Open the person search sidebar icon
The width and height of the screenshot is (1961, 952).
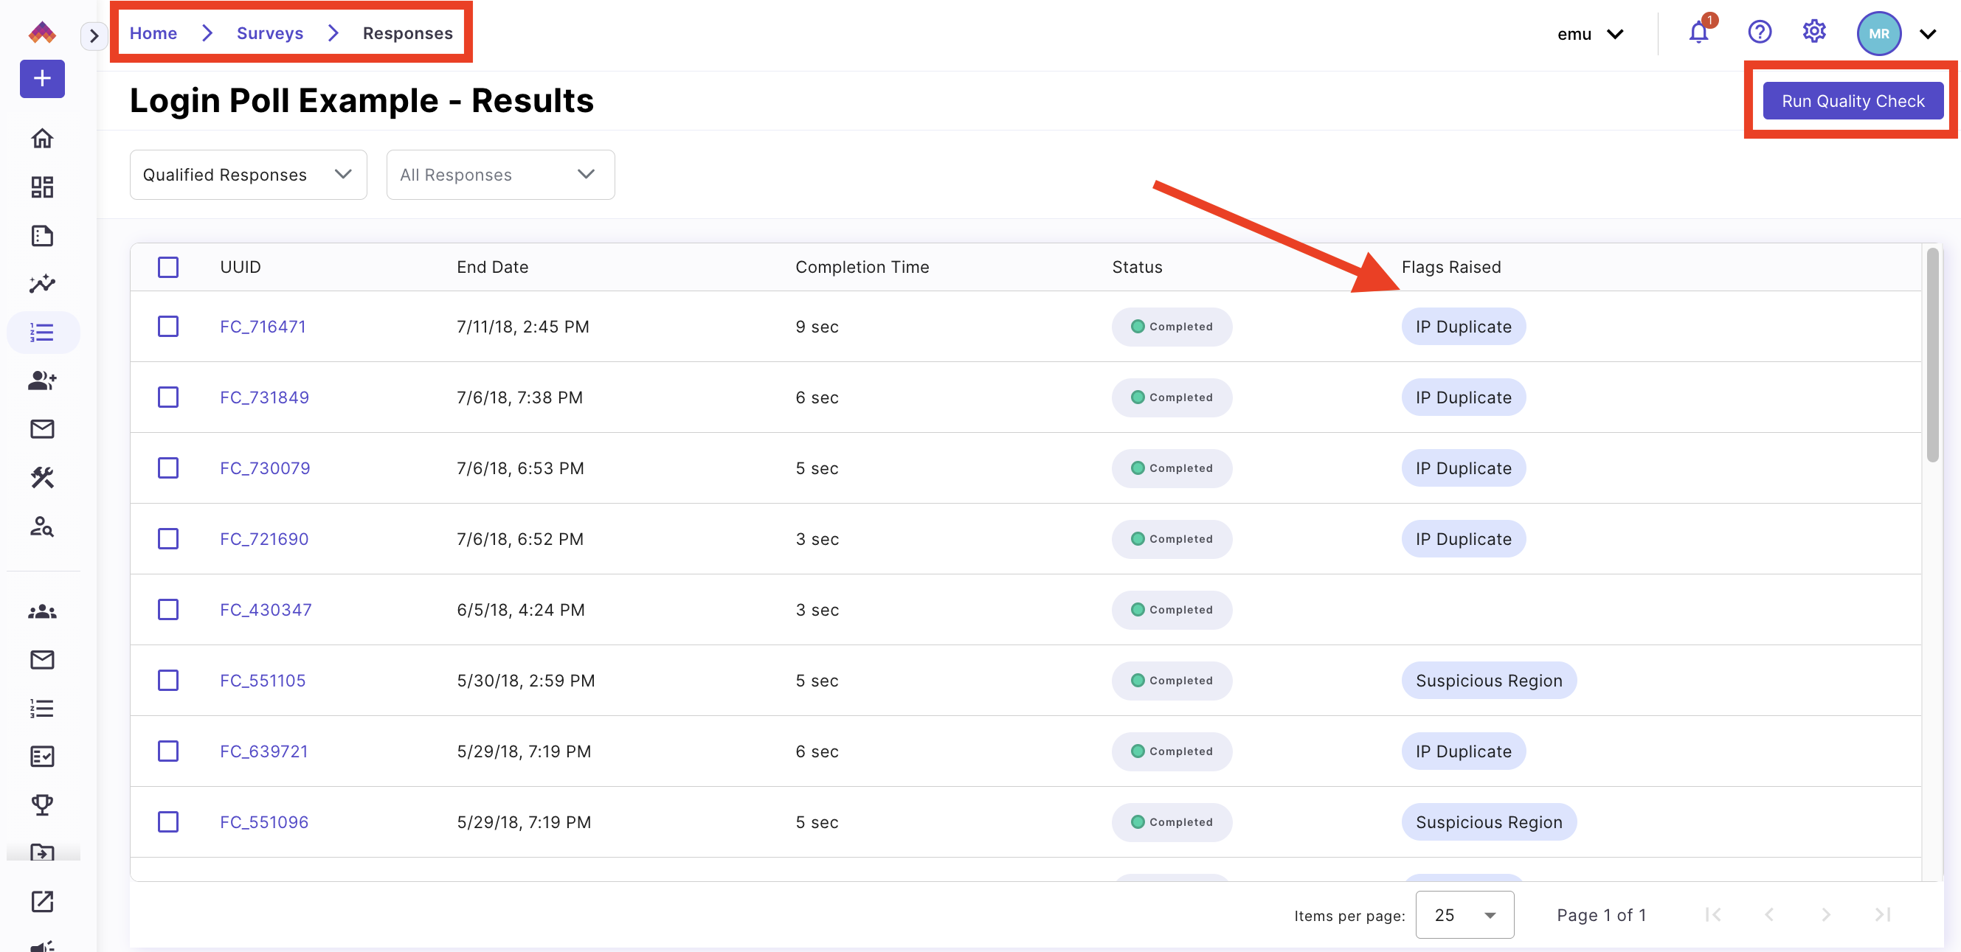[42, 527]
